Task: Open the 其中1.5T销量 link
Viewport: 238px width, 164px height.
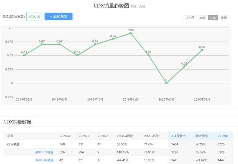Action: pos(44,152)
